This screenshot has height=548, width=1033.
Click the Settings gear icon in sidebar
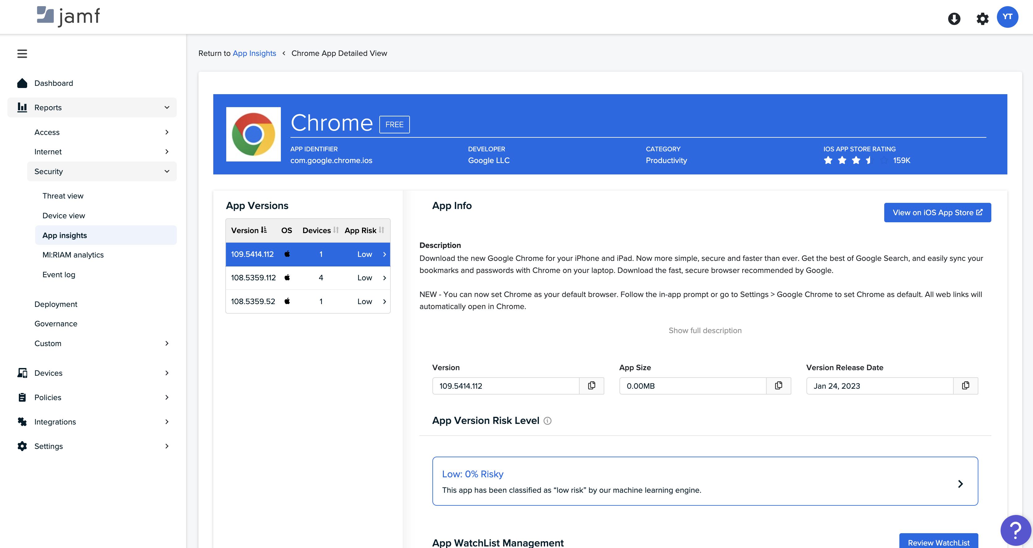coord(22,446)
